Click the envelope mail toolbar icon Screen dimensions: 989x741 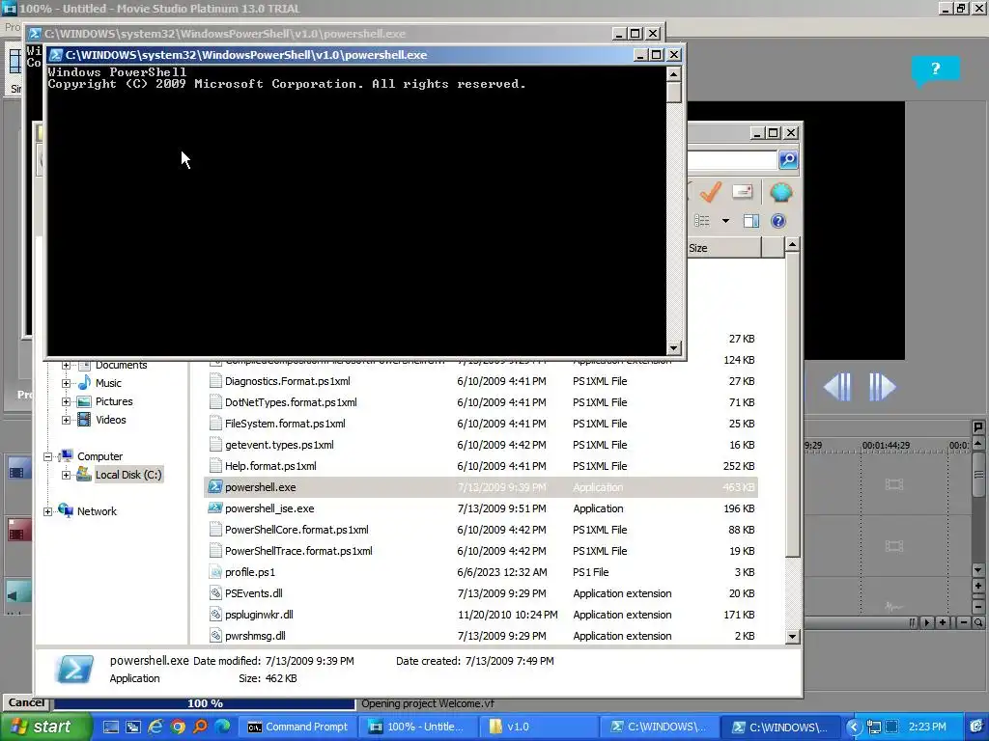743,192
